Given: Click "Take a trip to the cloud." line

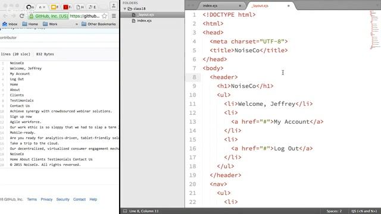Looking at the screenshot, I should coord(35,143).
